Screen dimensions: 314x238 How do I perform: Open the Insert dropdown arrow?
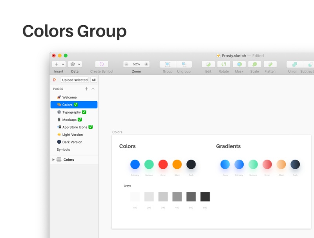tap(64, 64)
